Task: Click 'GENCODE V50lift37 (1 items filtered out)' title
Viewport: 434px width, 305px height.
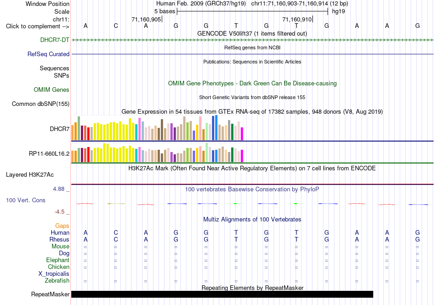Action: (252, 33)
